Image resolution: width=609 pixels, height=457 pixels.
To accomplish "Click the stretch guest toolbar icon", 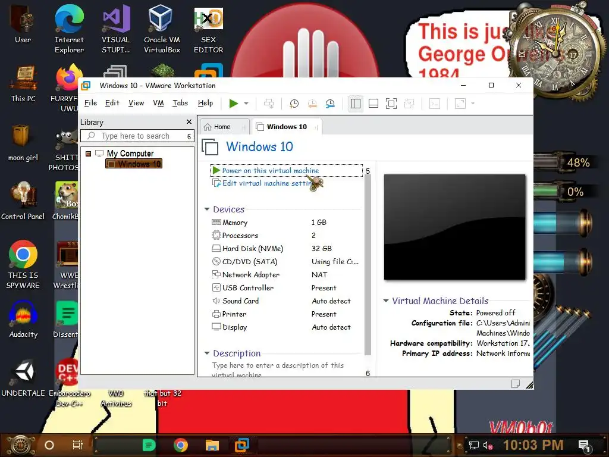I will click(x=460, y=104).
